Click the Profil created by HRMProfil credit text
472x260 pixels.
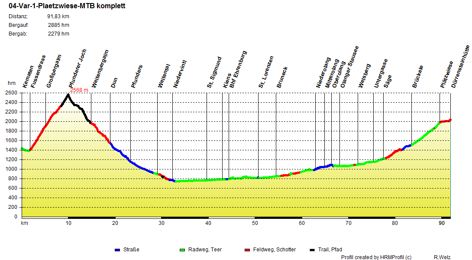point(376,257)
